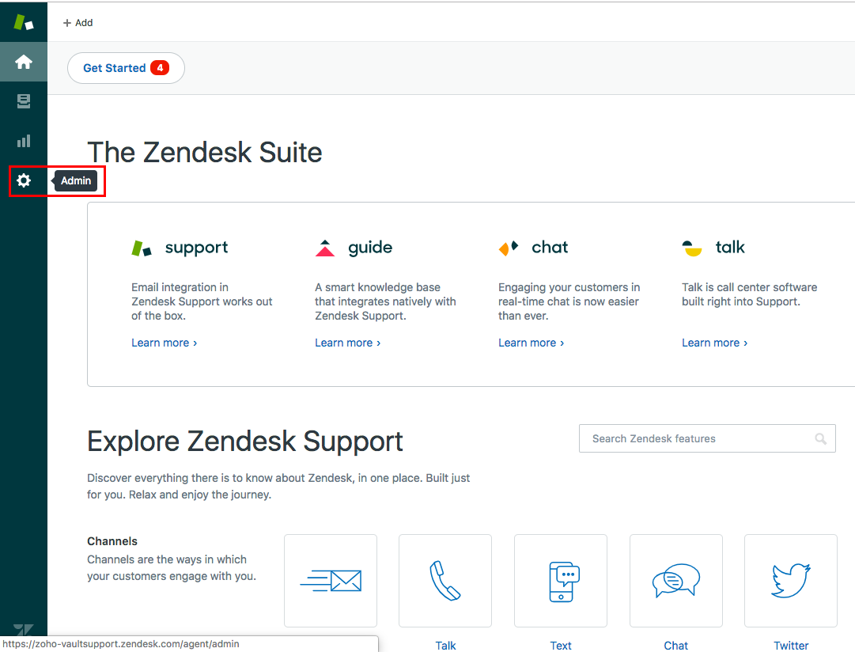Image resolution: width=855 pixels, height=652 pixels.
Task: Open the Chat bubbles channel tile
Action: 676,581
